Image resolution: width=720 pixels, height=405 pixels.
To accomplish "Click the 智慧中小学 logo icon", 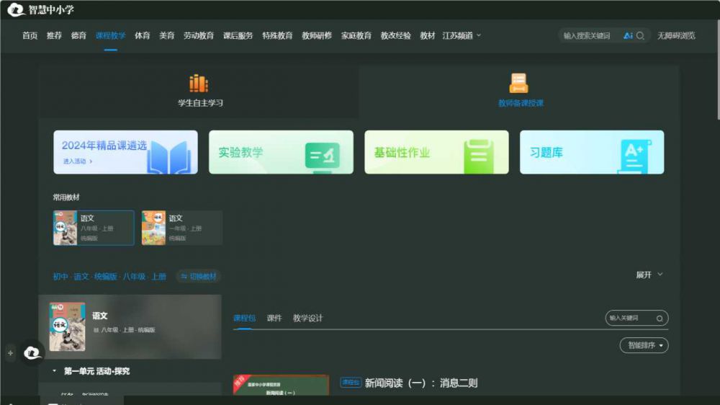I will coord(16,10).
